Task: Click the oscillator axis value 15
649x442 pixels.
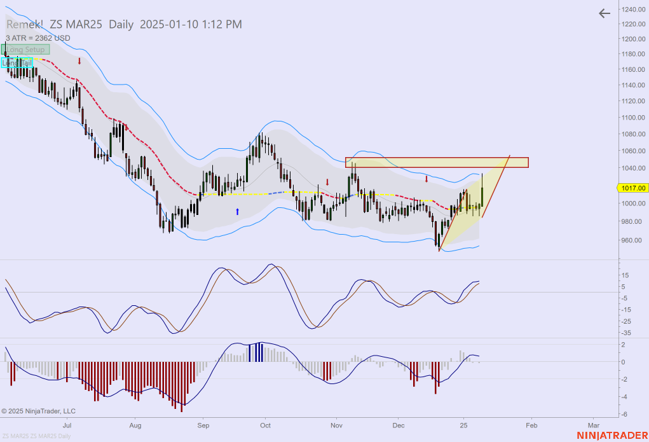Action: (x=625, y=275)
